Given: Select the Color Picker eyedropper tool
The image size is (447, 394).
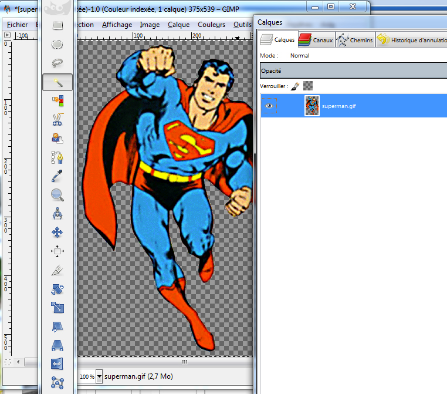Looking at the screenshot, I should (x=57, y=176).
